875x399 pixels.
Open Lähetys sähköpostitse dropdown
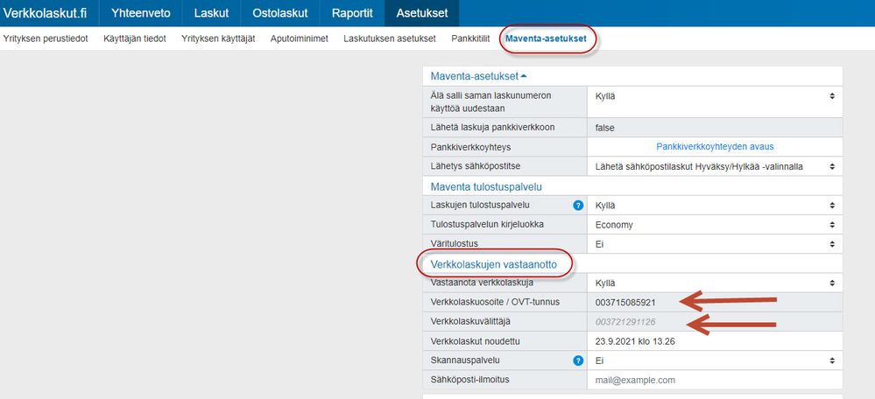(714, 166)
